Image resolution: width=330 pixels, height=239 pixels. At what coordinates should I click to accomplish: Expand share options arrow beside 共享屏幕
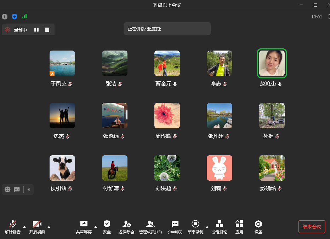tap(96, 227)
